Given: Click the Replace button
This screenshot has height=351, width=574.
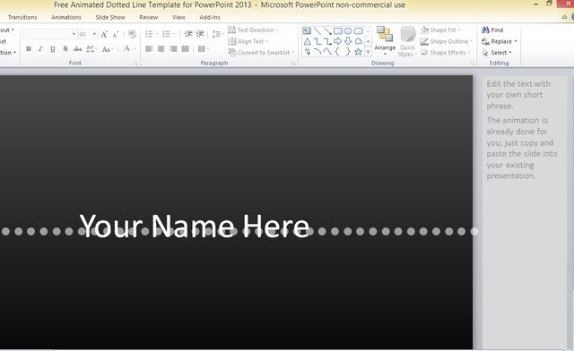Looking at the screenshot, I should [x=500, y=41].
